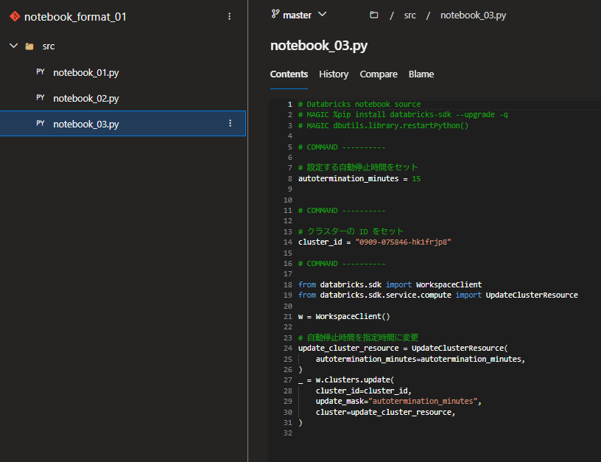The width and height of the screenshot is (601, 462).
Task: Click the value 15 on line 8
Action: pos(416,178)
